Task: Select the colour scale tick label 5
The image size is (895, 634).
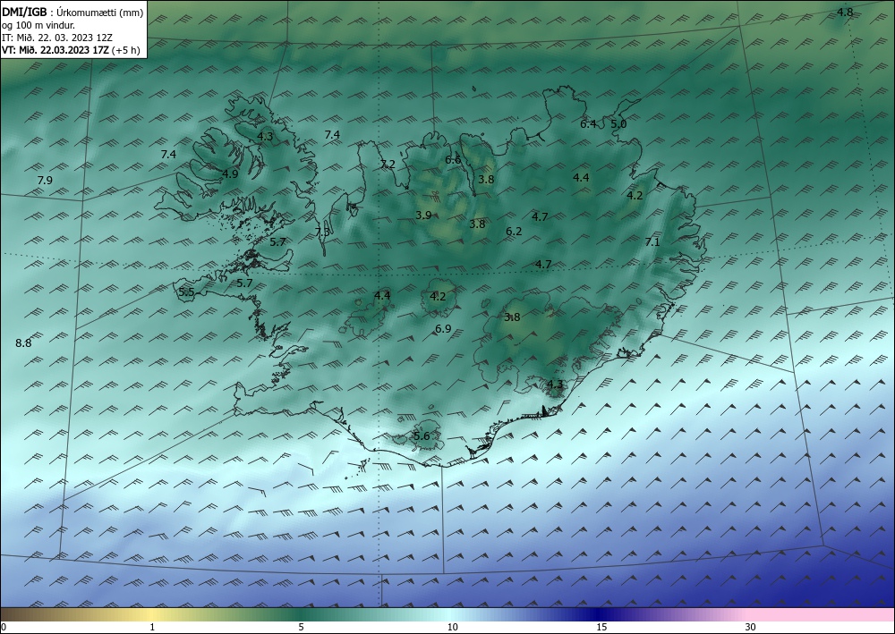Action: pyautogui.click(x=301, y=627)
